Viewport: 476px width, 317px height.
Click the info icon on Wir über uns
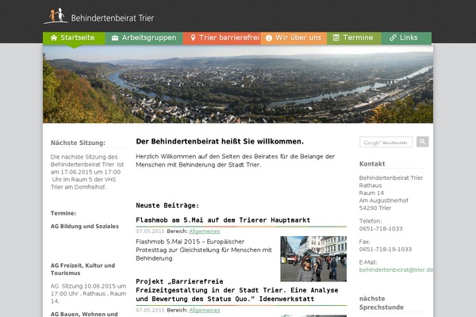(x=269, y=38)
